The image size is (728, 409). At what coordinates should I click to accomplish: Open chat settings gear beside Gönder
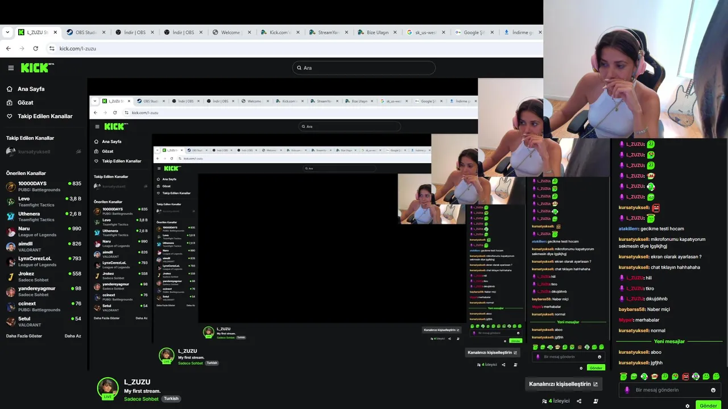tap(687, 406)
